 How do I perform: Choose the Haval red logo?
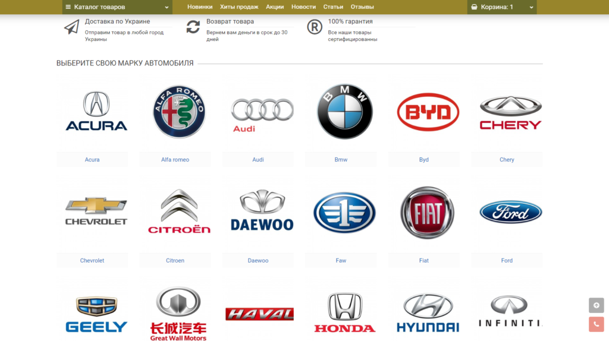click(259, 314)
